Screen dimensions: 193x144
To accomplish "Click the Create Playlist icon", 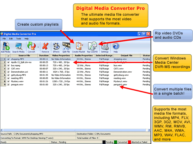I will tap(79, 47).
